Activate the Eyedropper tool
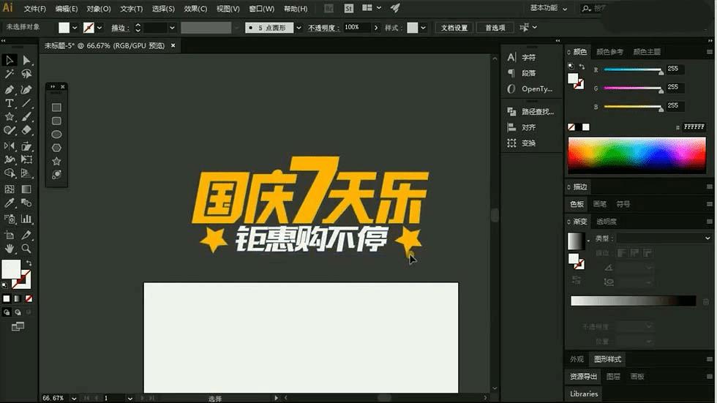This screenshot has height=403, width=717. pyautogui.click(x=10, y=203)
